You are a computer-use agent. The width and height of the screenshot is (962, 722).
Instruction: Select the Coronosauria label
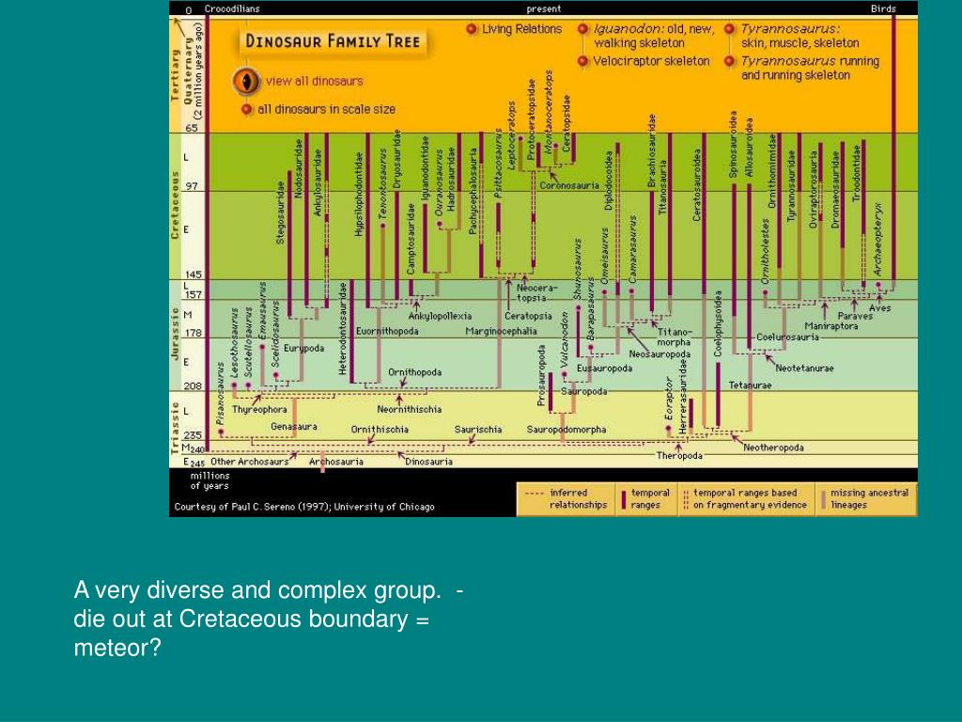[x=569, y=185]
